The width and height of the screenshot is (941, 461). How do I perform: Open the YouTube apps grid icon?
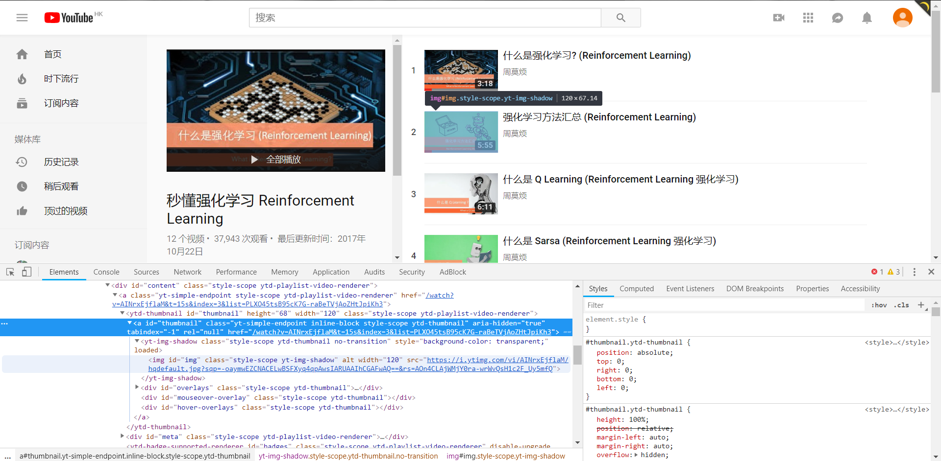click(x=808, y=18)
